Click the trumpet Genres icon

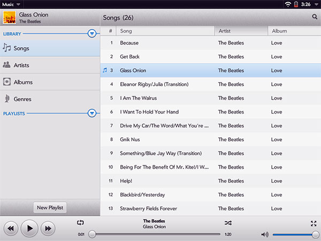click(x=7, y=99)
